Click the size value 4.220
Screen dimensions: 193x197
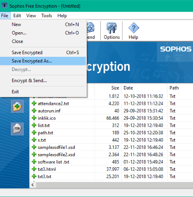[114, 104]
